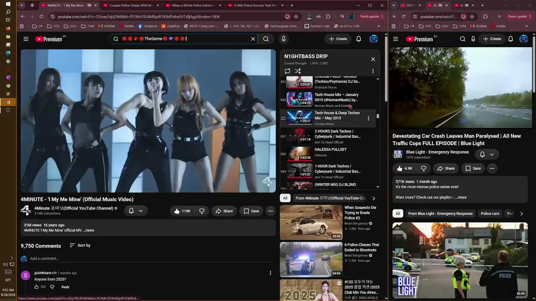Dislike the Devestating Car Crash video
Image resolution: width=536 pixels, height=301 pixels.
pos(423,168)
